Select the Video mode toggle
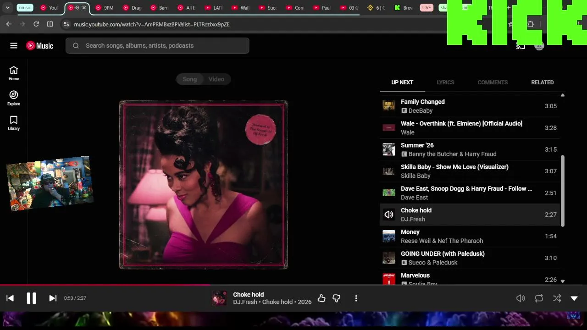 pos(216,79)
